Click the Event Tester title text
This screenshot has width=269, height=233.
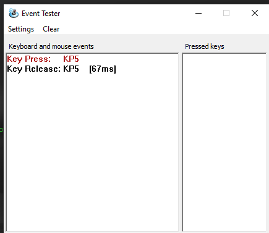41,14
